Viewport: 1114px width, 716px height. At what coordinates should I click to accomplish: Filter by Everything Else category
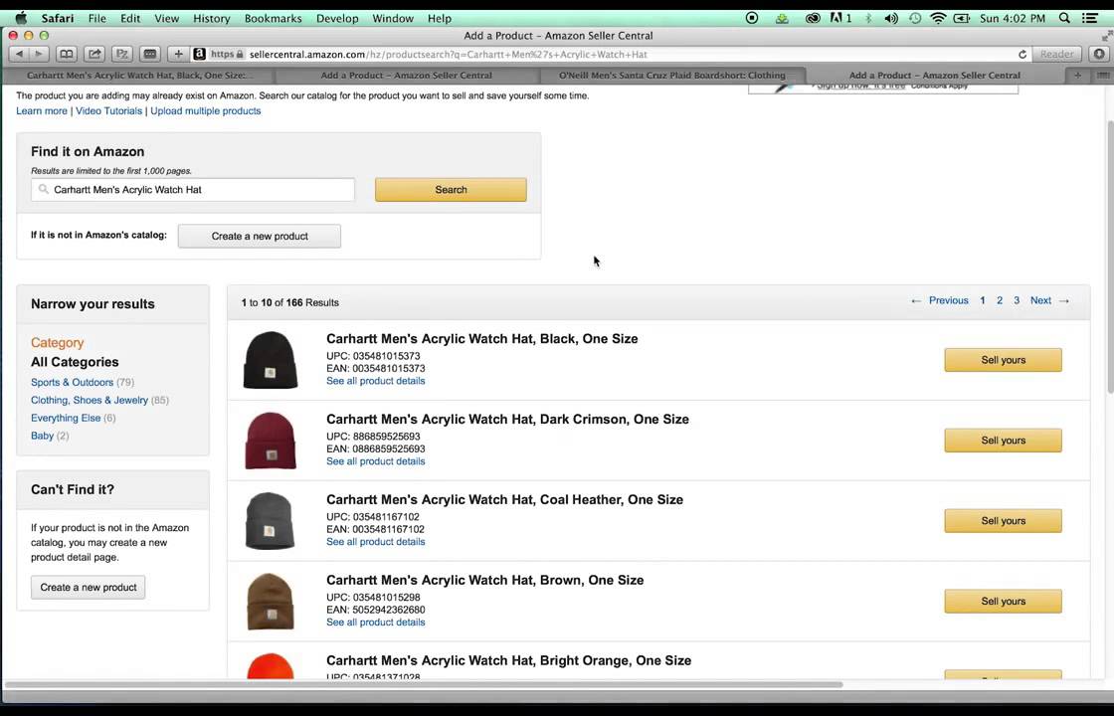66,418
